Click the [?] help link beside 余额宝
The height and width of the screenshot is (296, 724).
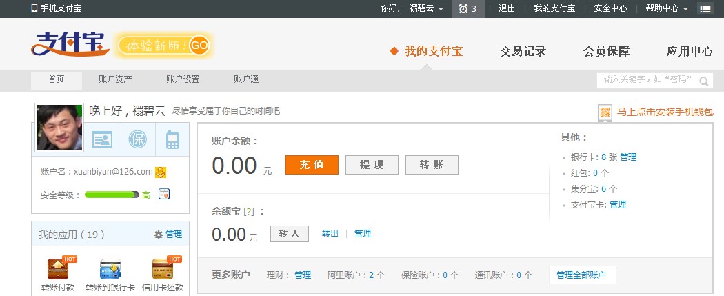click(249, 212)
